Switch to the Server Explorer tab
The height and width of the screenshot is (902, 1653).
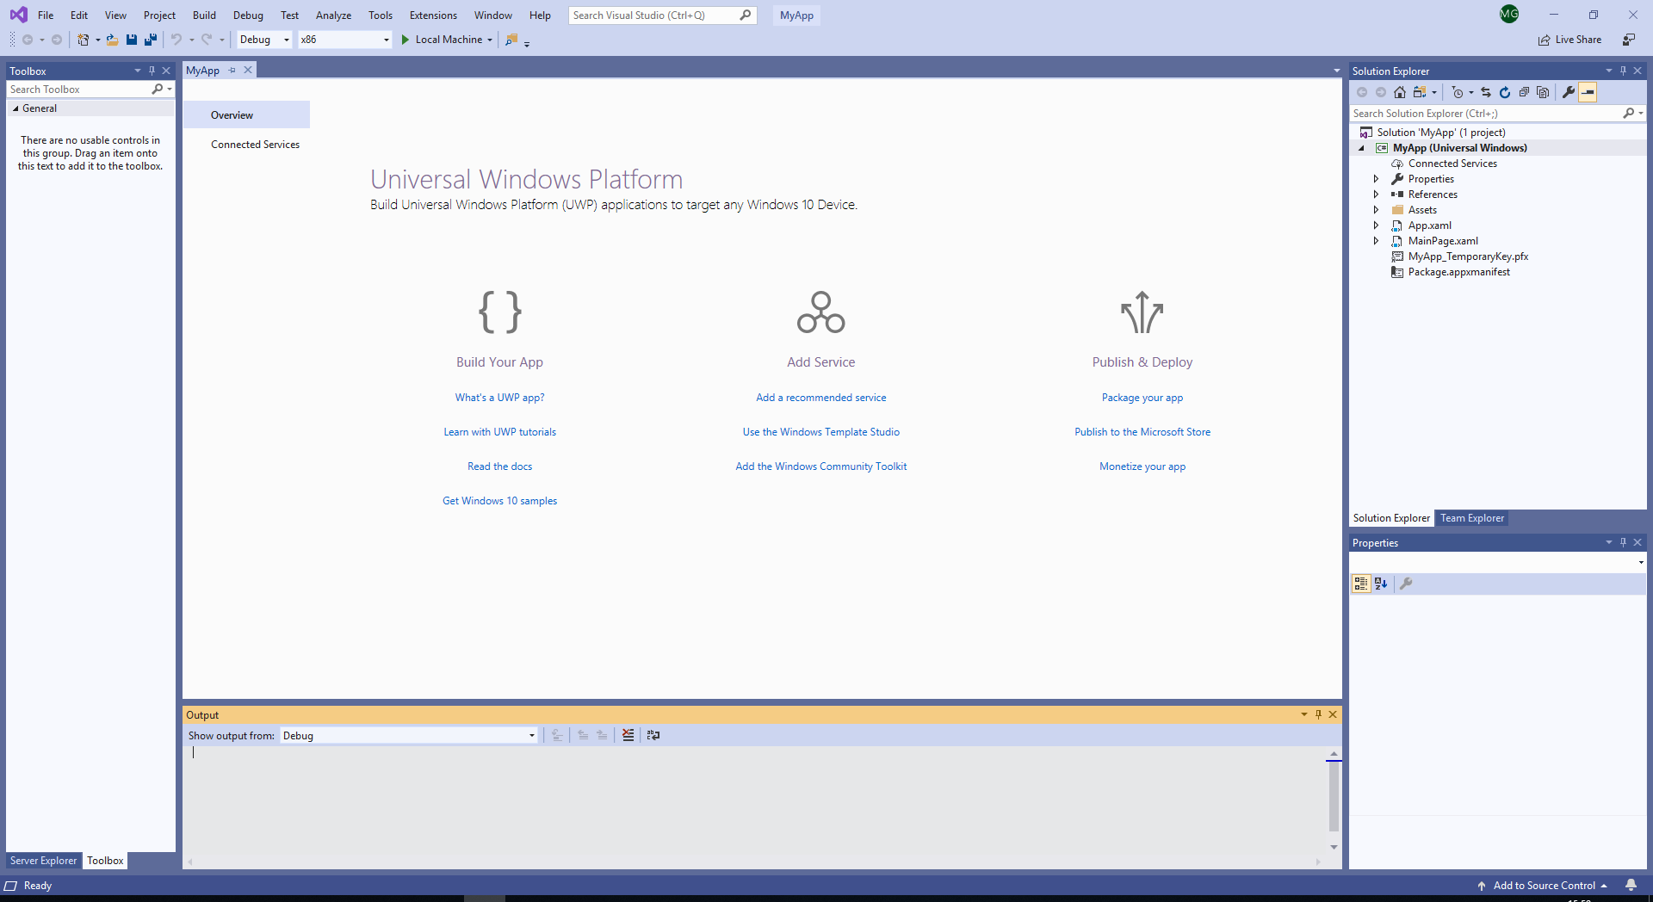[x=43, y=861]
